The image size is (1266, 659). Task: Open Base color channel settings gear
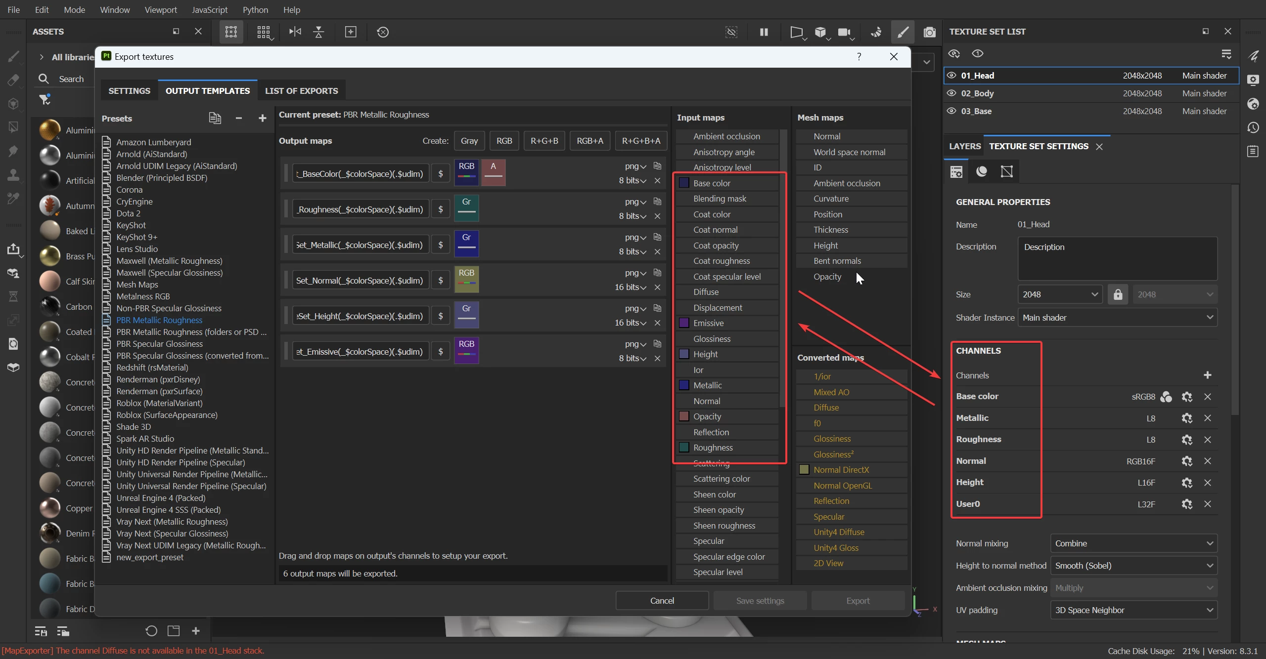pyautogui.click(x=1186, y=397)
